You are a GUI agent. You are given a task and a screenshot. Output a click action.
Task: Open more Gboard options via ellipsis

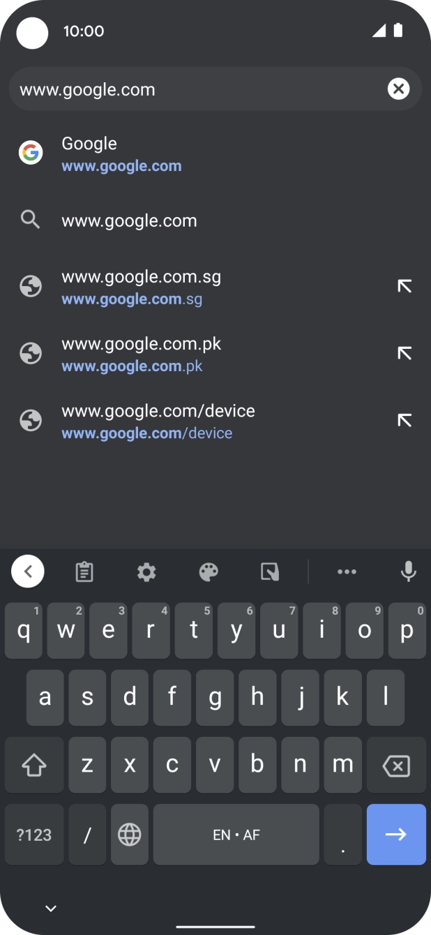(x=347, y=571)
